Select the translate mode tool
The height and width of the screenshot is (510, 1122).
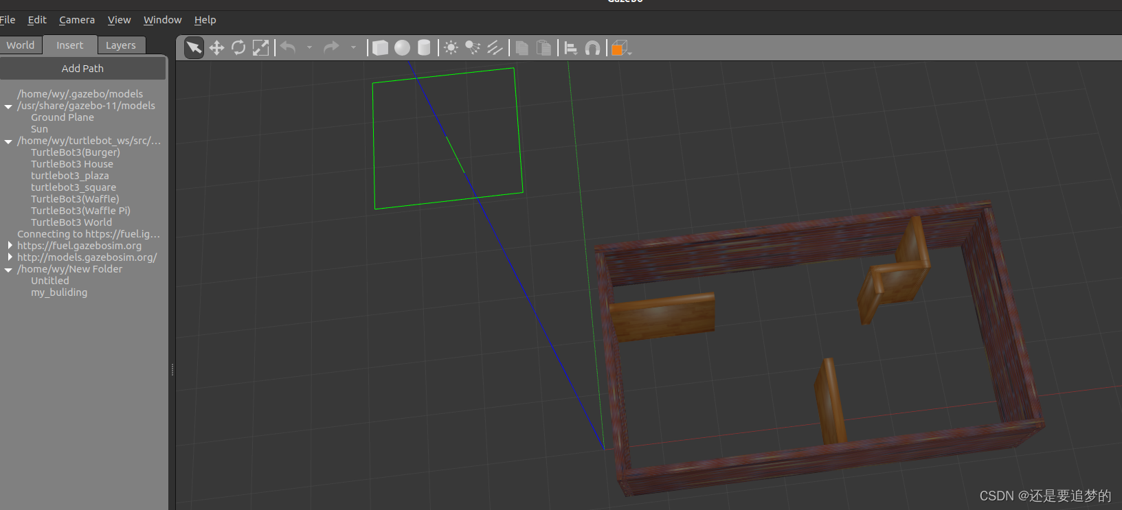click(x=216, y=47)
